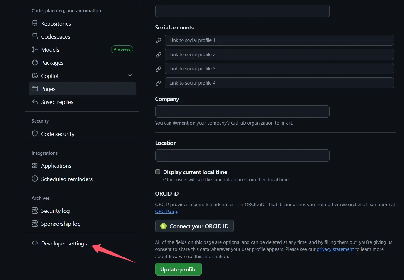Go to Applications settings
This screenshot has height=280, width=404.
[82, 166]
